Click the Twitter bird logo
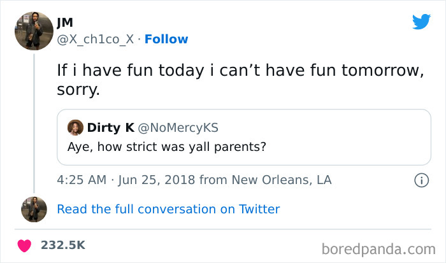 click(421, 22)
